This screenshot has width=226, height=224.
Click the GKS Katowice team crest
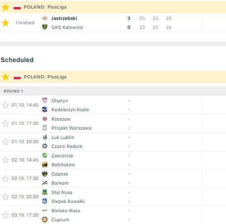[45, 27]
